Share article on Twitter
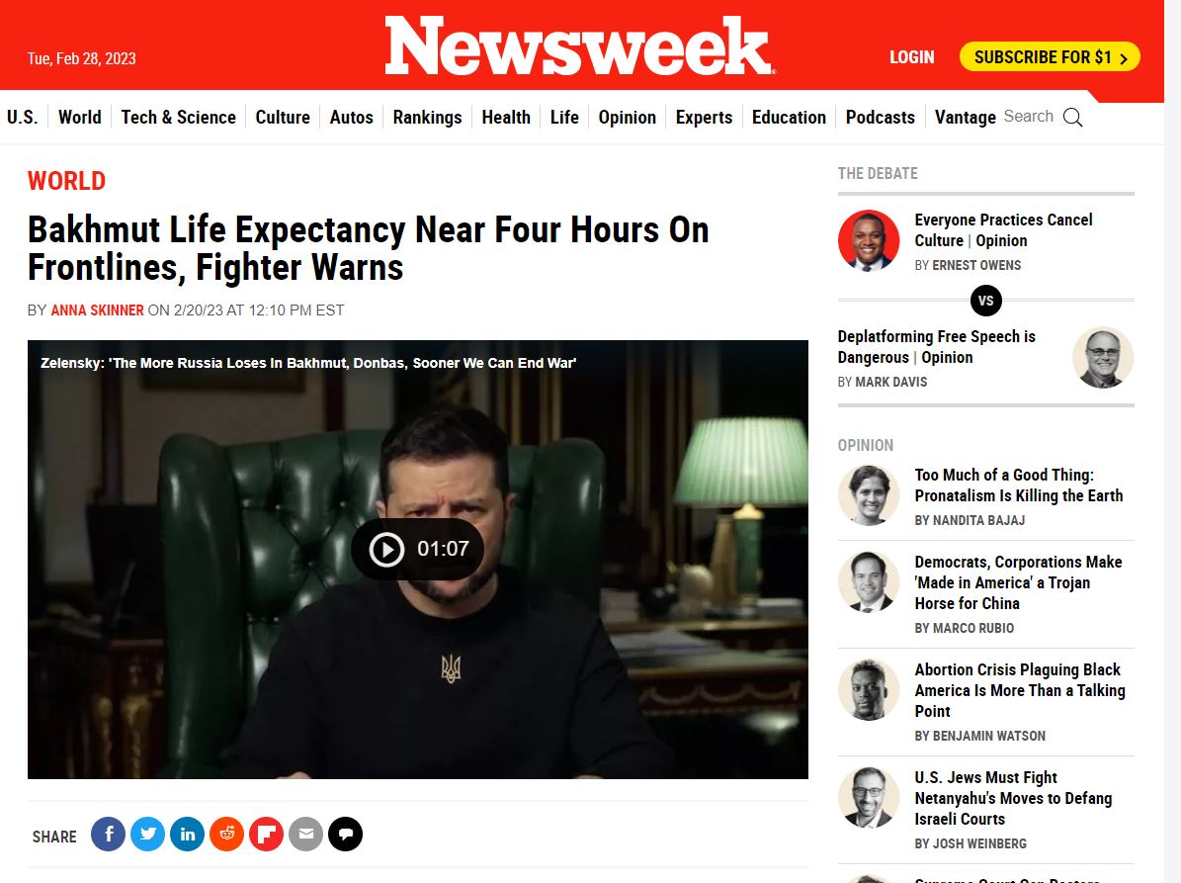 (x=147, y=834)
